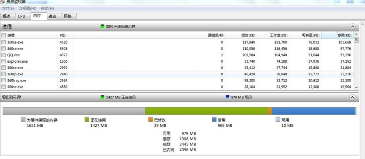Click process list scrollbar down arrow
The height and width of the screenshot is (159, 365).
point(356,88)
